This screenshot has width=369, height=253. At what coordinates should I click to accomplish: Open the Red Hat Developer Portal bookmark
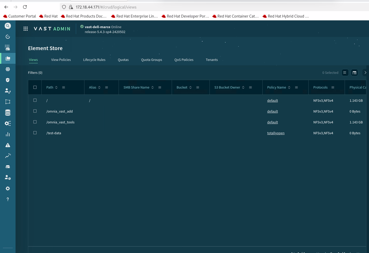tap(185, 16)
